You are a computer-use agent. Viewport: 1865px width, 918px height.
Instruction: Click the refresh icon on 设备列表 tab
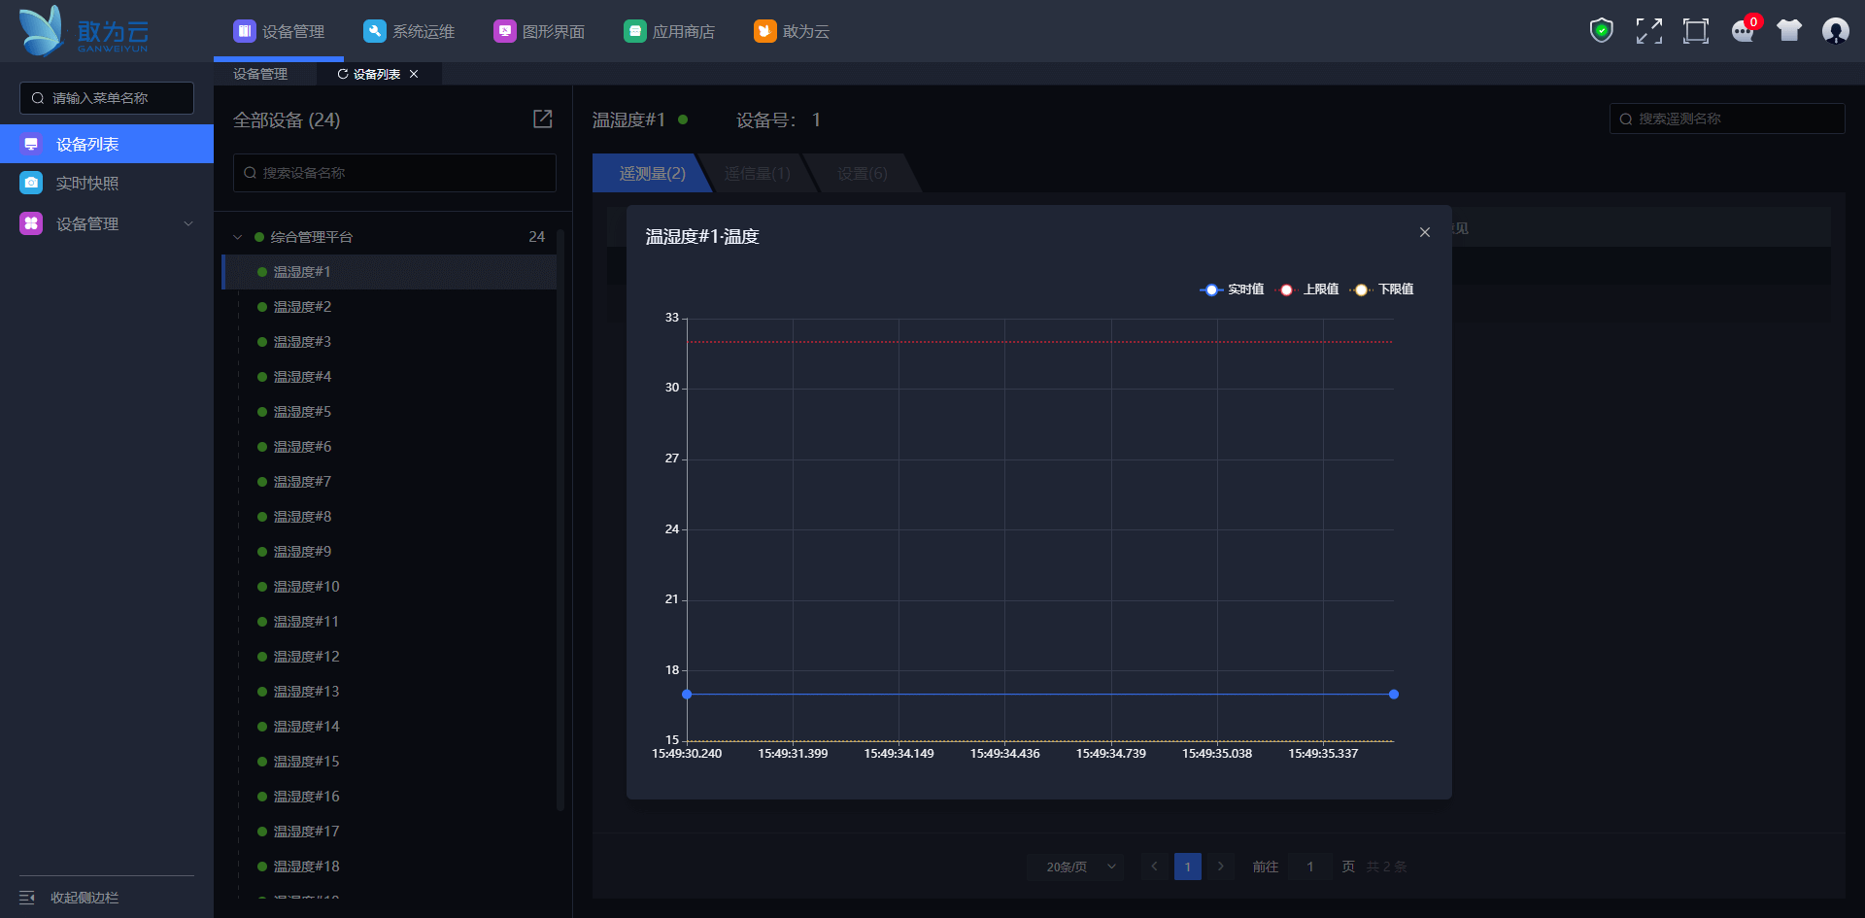(342, 74)
